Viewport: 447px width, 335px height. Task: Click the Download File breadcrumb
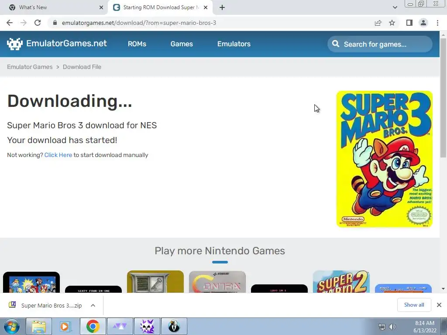[82, 67]
